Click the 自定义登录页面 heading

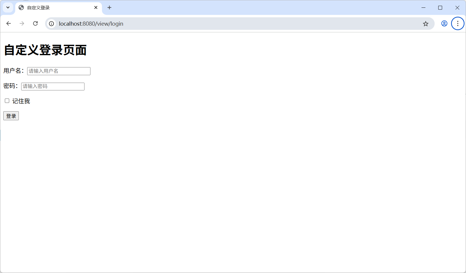coord(45,50)
